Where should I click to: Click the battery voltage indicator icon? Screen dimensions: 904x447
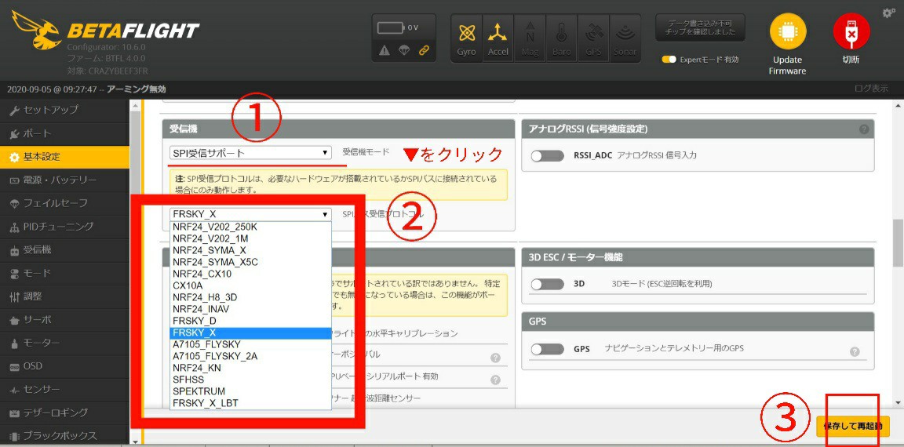[x=391, y=27]
